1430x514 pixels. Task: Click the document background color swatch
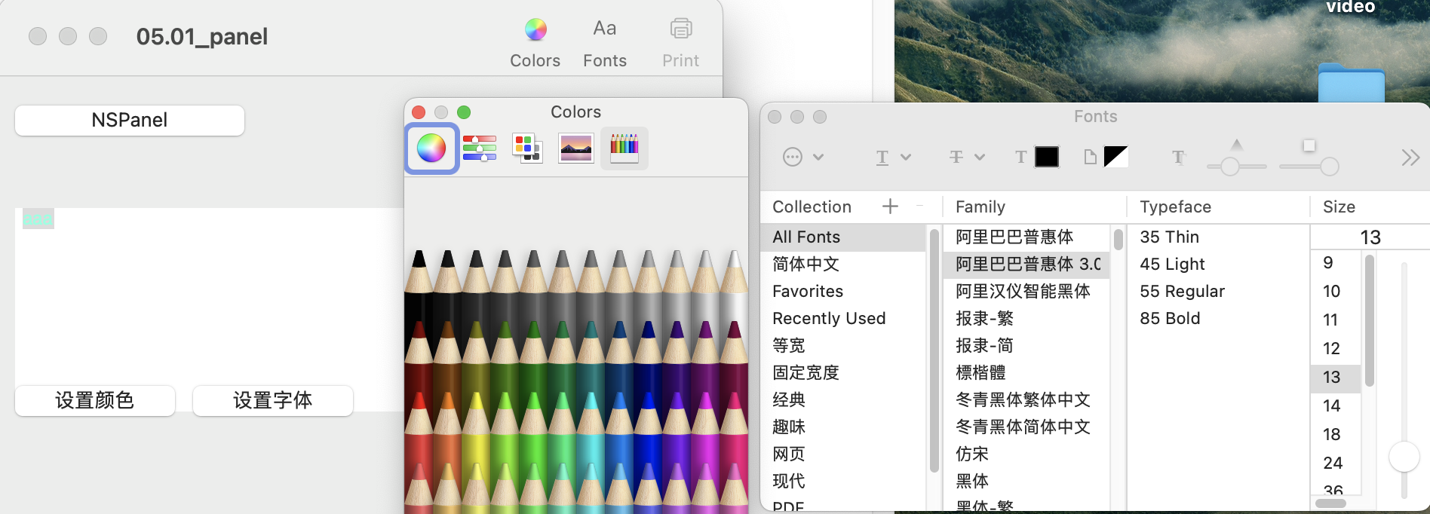click(x=1115, y=157)
